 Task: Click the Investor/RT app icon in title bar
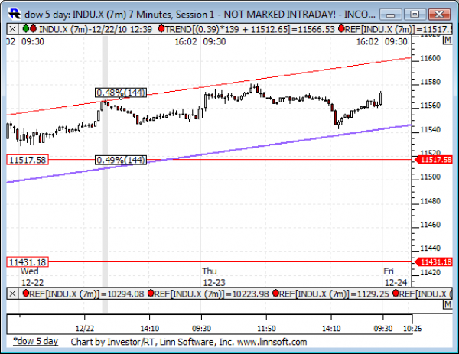[x=14, y=14]
